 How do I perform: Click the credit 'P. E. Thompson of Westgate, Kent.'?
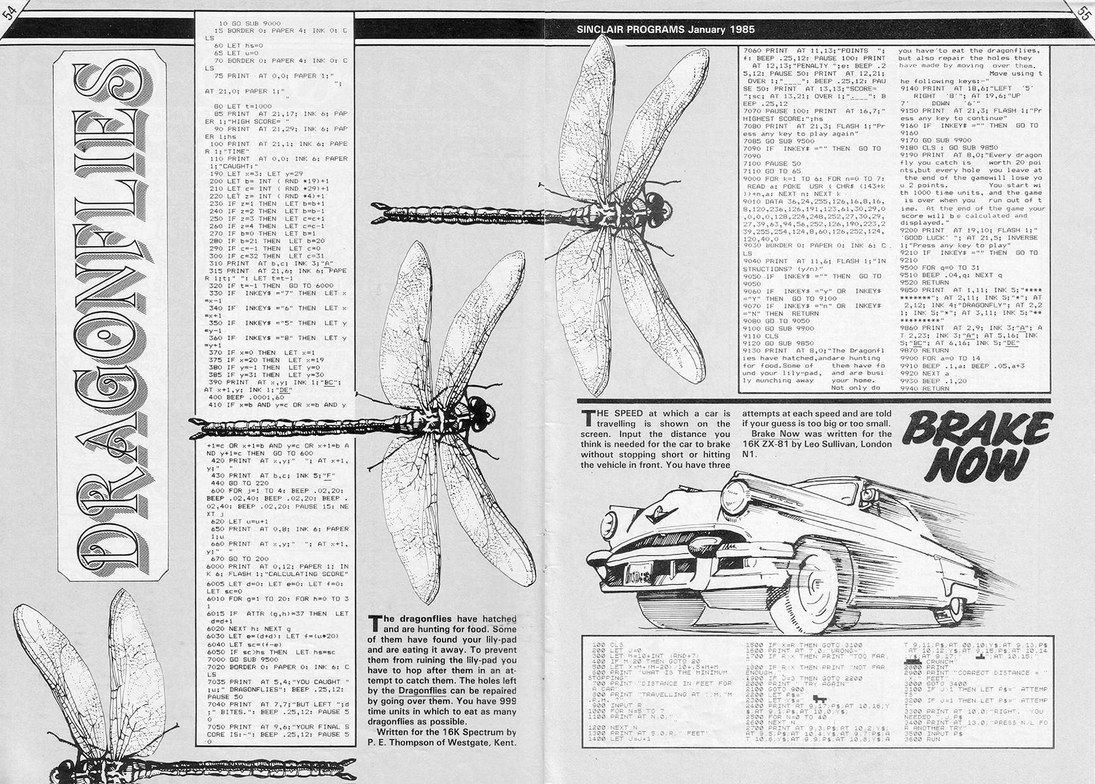[x=442, y=743]
